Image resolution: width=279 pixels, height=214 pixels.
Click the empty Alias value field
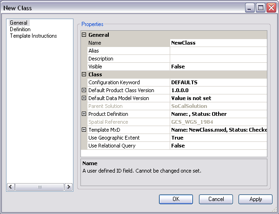tap(218, 51)
